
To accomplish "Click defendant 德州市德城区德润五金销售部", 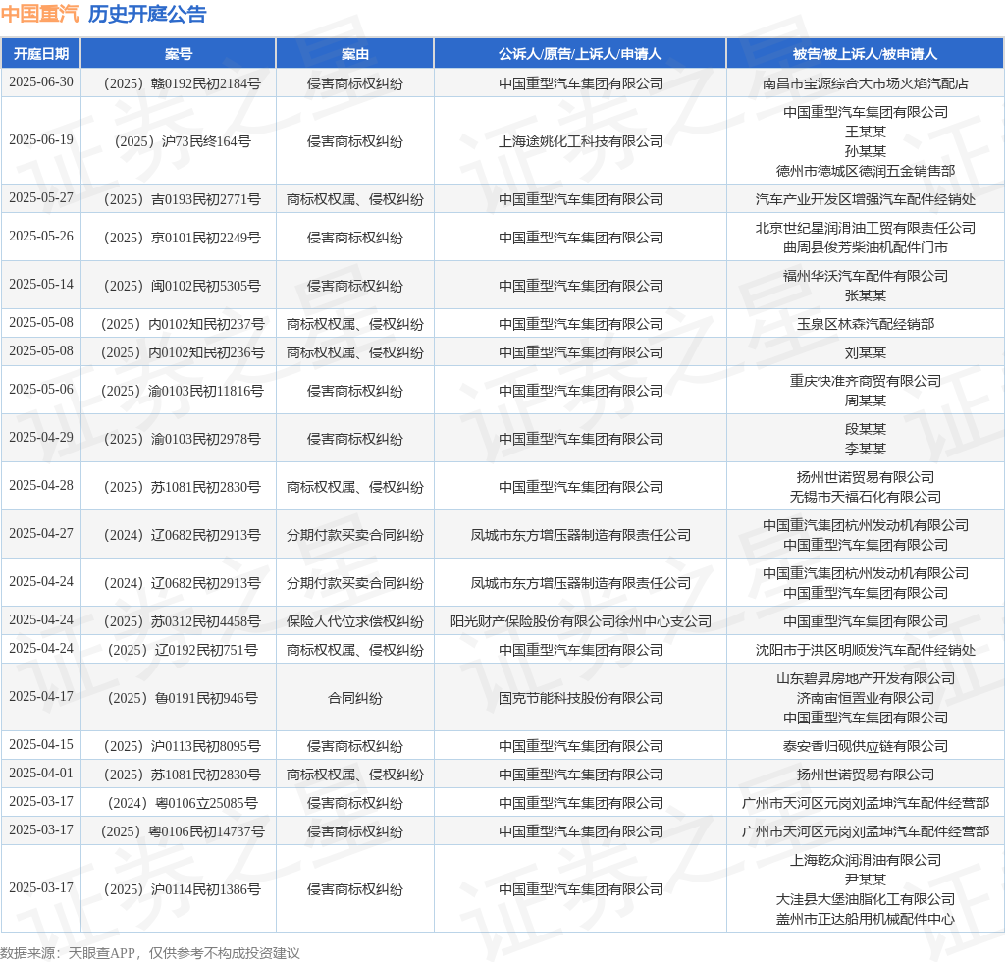I will (x=866, y=171).
